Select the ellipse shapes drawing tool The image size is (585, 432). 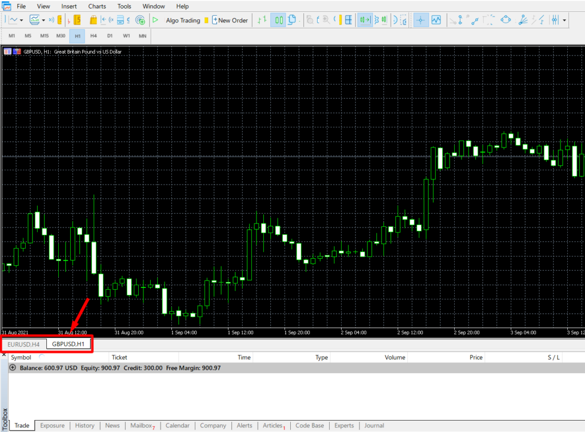506,20
